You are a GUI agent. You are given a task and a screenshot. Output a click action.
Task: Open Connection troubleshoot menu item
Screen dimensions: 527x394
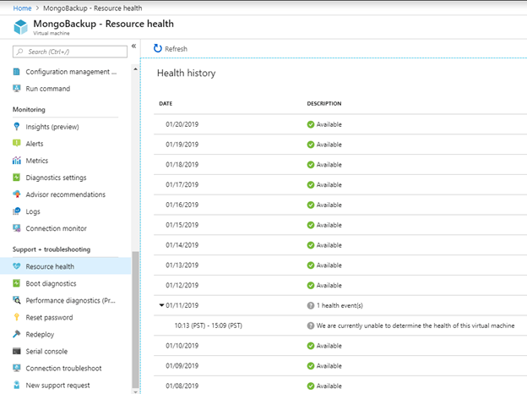tap(63, 368)
